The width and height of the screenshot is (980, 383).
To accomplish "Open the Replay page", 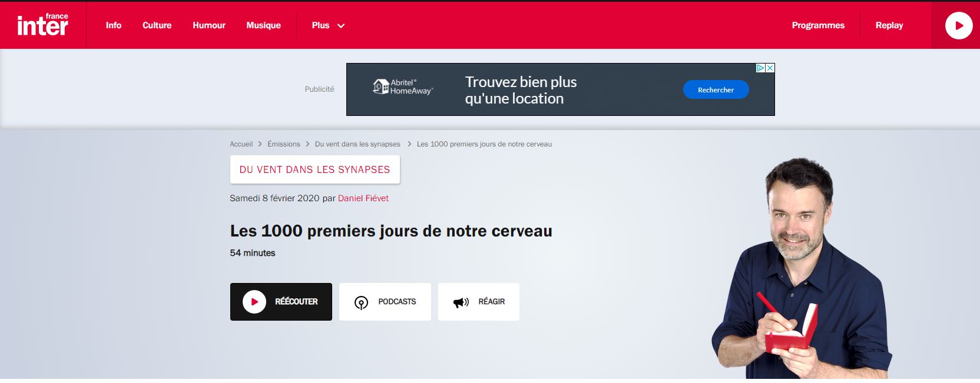I will [x=889, y=25].
